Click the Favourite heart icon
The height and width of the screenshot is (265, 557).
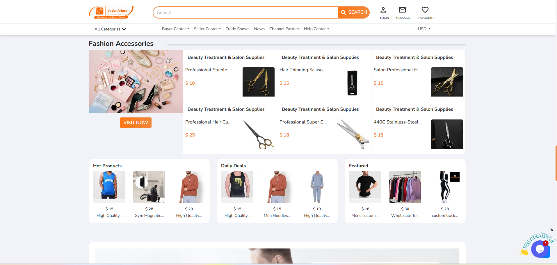(x=425, y=10)
